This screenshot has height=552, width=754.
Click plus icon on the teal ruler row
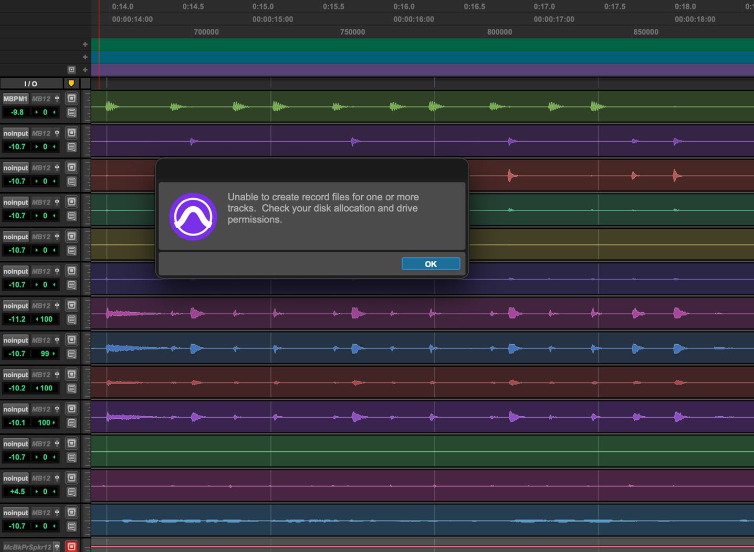[x=85, y=57]
